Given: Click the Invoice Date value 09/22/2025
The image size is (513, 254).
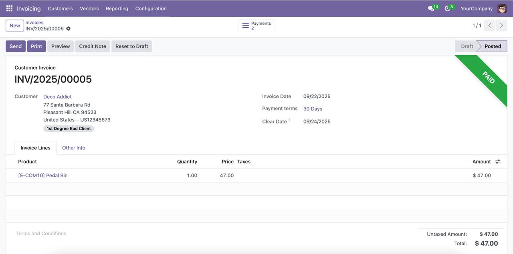Looking at the screenshot, I should click(x=317, y=96).
